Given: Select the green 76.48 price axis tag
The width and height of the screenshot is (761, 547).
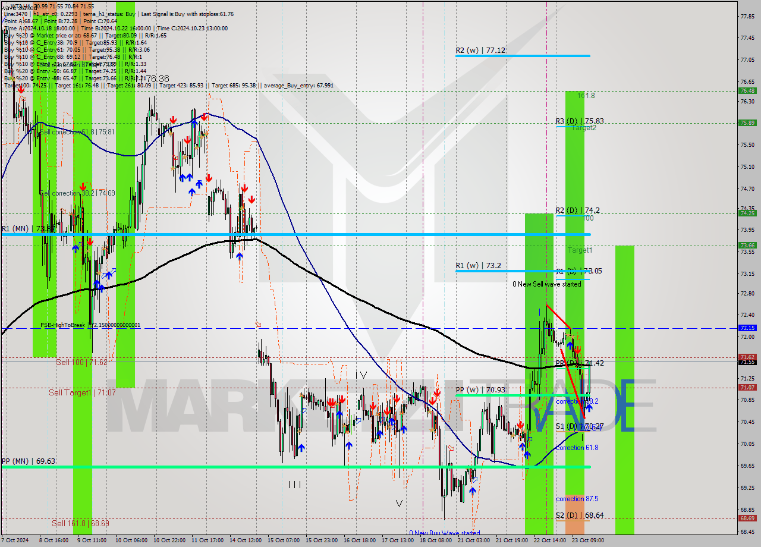Looking at the screenshot, I should click(747, 90).
